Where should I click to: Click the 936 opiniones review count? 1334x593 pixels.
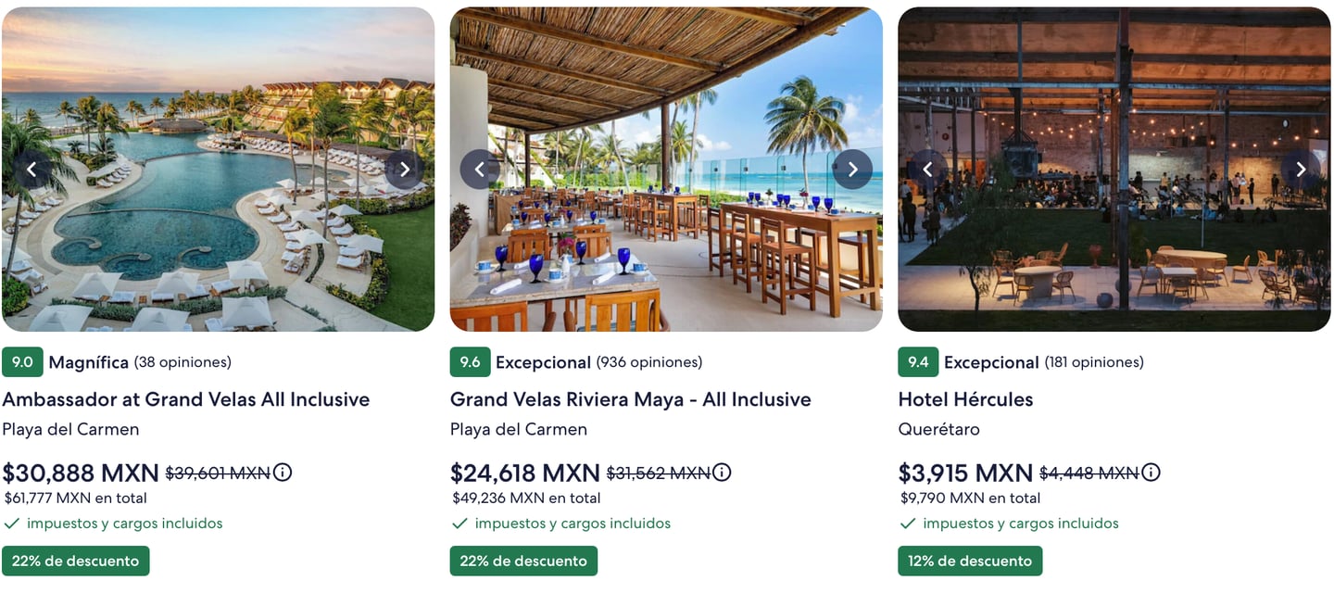[x=648, y=362]
